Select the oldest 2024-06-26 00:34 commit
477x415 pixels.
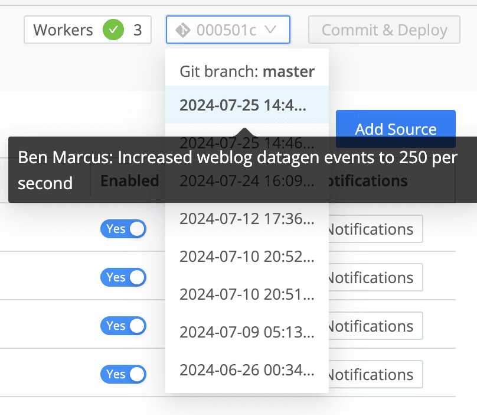click(x=246, y=370)
